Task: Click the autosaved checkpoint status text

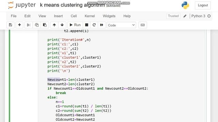Action: pos(113,6)
